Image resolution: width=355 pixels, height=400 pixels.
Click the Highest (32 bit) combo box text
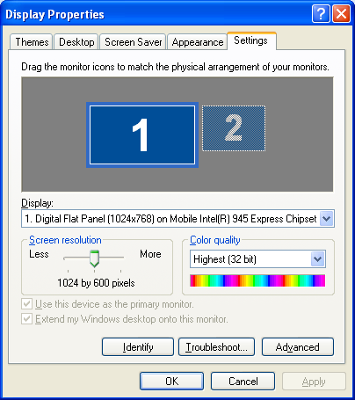(x=225, y=259)
